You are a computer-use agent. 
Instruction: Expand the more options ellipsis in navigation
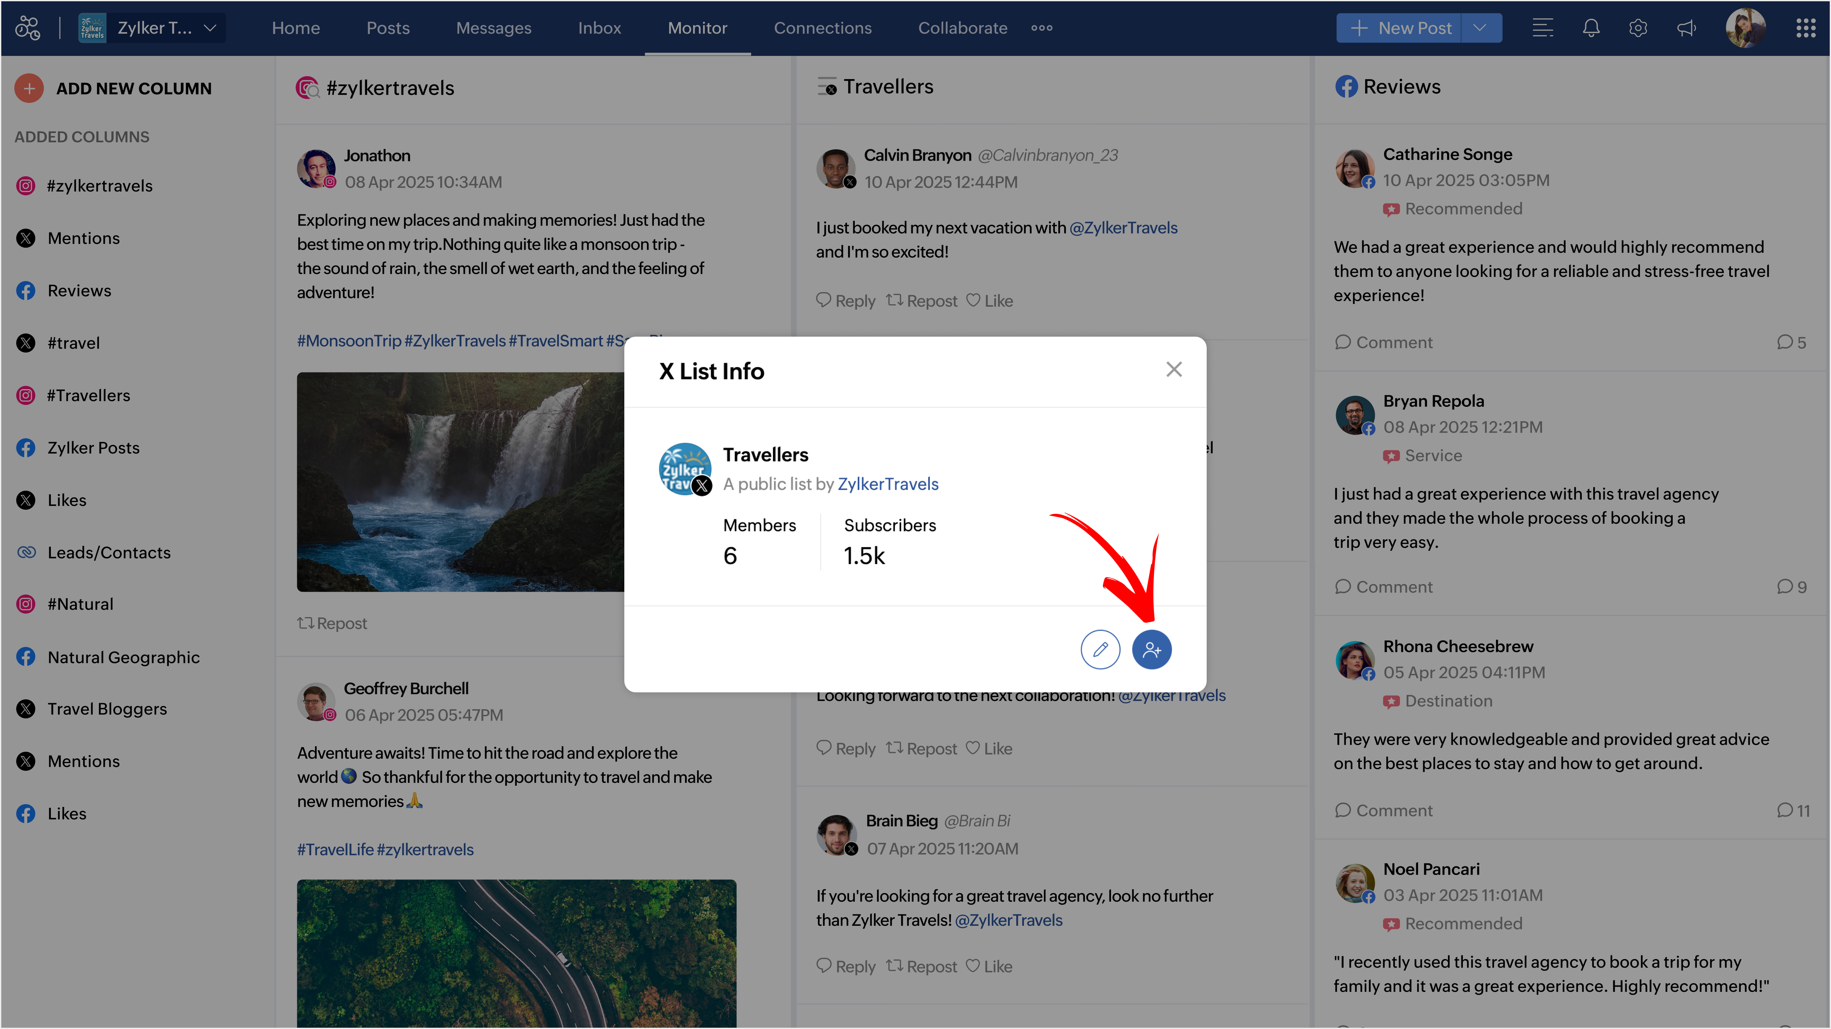coord(1041,28)
